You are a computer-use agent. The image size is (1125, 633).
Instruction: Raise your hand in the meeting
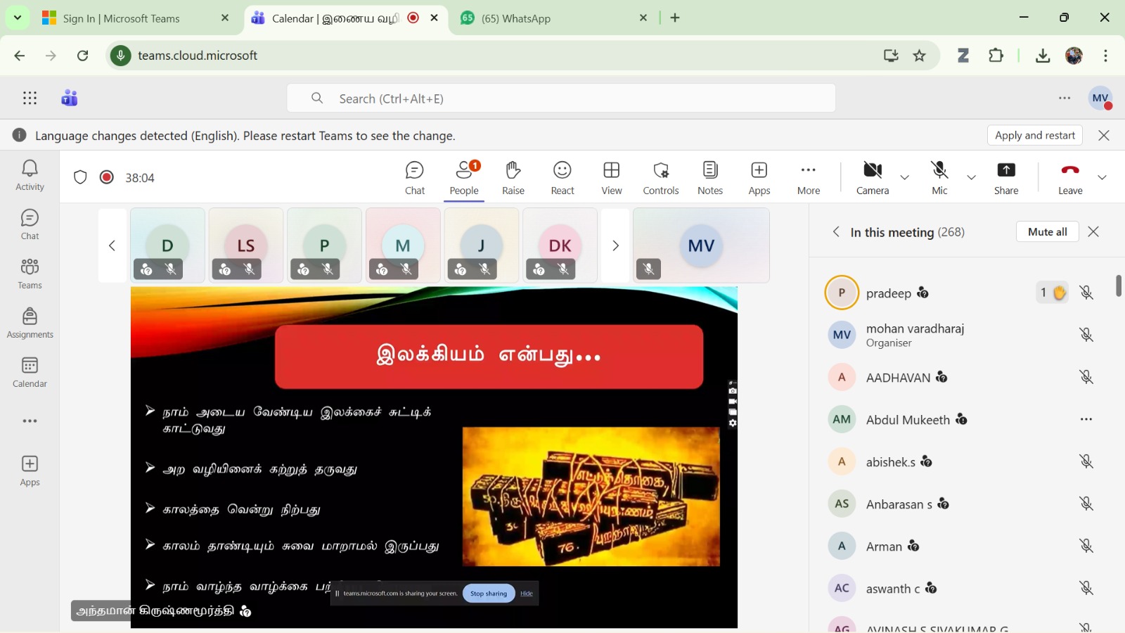click(513, 178)
